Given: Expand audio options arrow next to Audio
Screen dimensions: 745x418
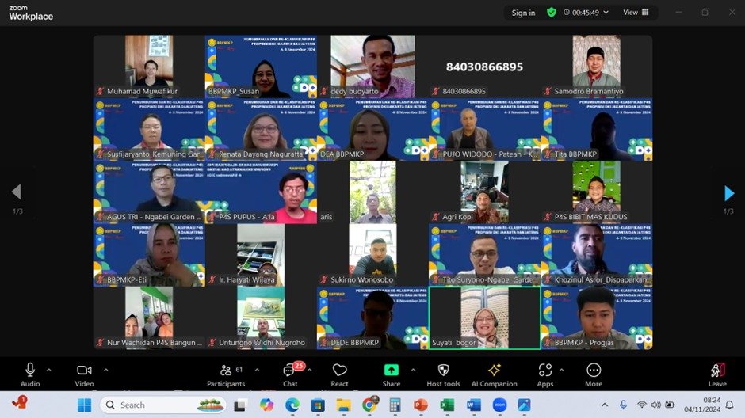Looking at the screenshot, I should [x=49, y=370].
